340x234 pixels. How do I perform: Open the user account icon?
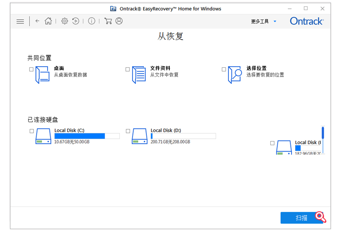tap(119, 21)
